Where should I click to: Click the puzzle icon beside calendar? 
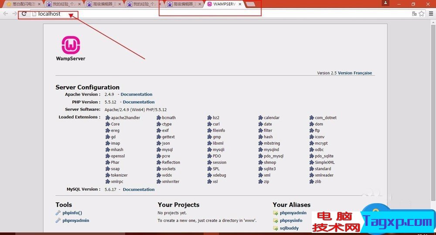tap(261, 118)
